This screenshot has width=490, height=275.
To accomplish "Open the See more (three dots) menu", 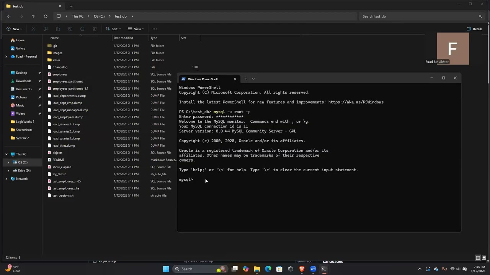I will [x=155, y=29].
